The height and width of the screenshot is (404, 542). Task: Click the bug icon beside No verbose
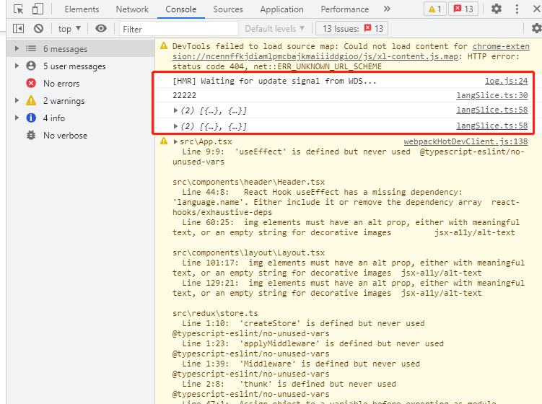pyautogui.click(x=31, y=135)
